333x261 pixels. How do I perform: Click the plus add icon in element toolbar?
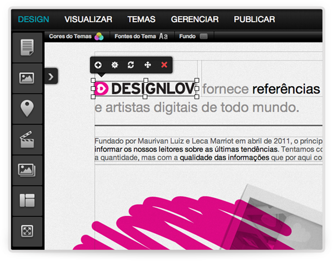click(x=98, y=65)
